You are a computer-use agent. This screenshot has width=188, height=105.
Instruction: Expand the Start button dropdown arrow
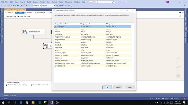63,6
